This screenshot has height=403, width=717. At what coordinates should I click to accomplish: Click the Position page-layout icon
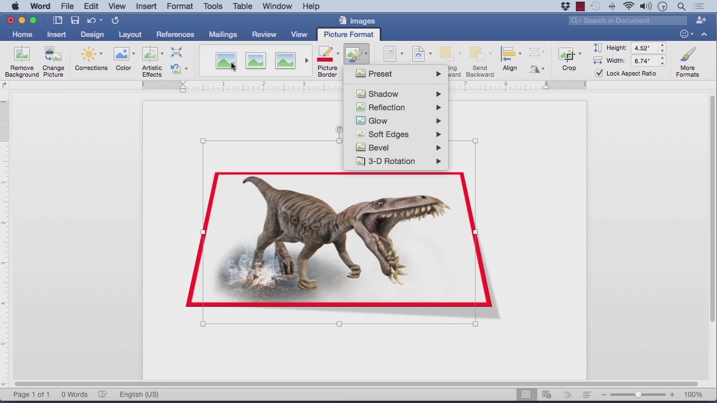390,54
